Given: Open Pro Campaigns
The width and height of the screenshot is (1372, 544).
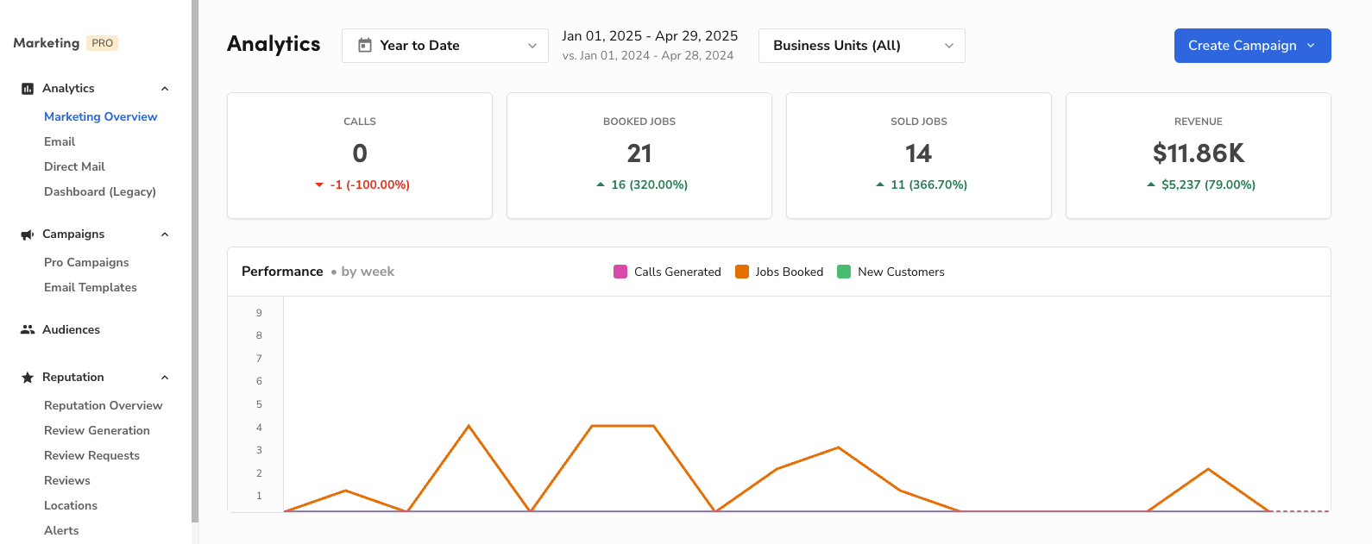Looking at the screenshot, I should click(x=86, y=262).
